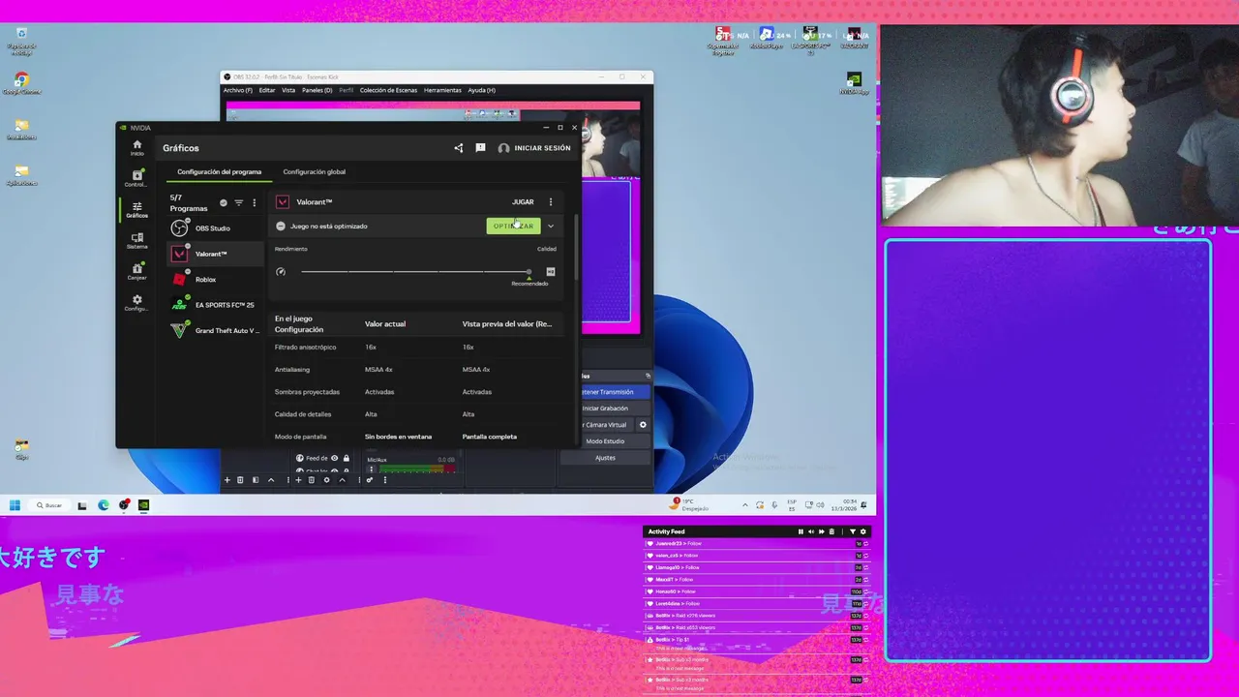The image size is (1239, 697).
Task: Click JUGAR for Valorant
Action: point(523,202)
